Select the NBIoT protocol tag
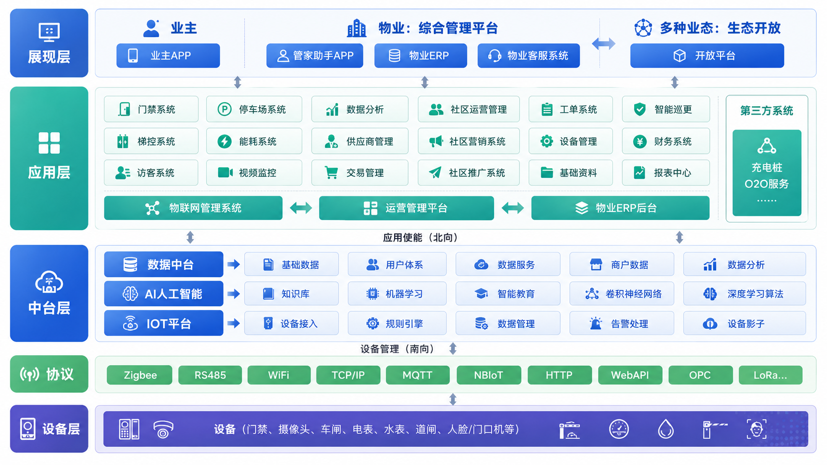This screenshot has width=827, height=465. (489, 375)
